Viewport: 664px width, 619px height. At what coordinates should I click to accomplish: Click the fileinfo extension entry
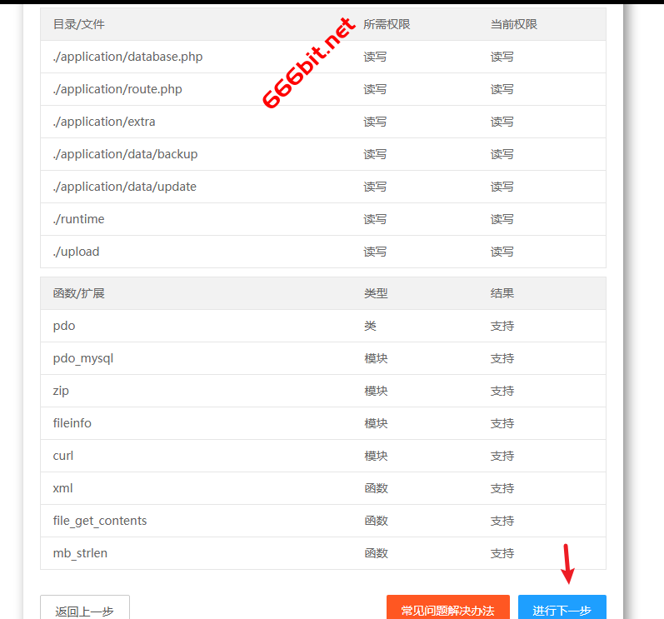72,423
